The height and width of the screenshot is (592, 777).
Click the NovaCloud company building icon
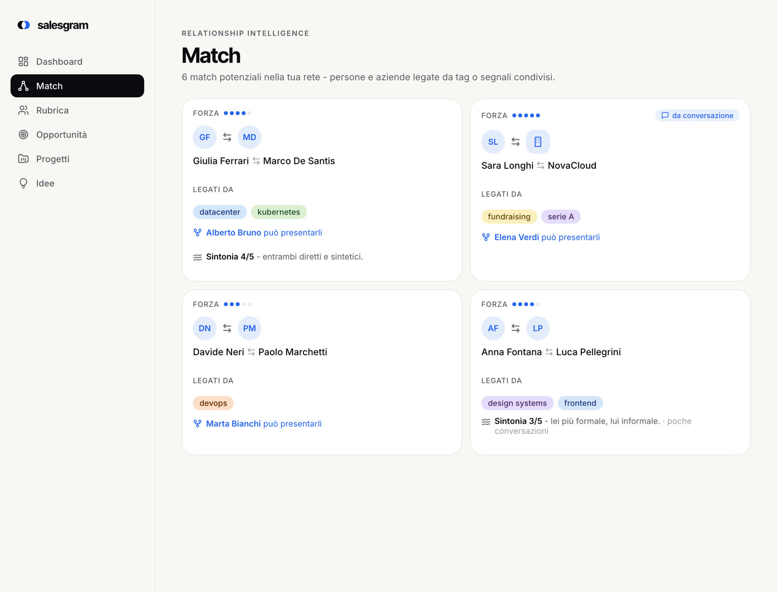pyautogui.click(x=538, y=142)
